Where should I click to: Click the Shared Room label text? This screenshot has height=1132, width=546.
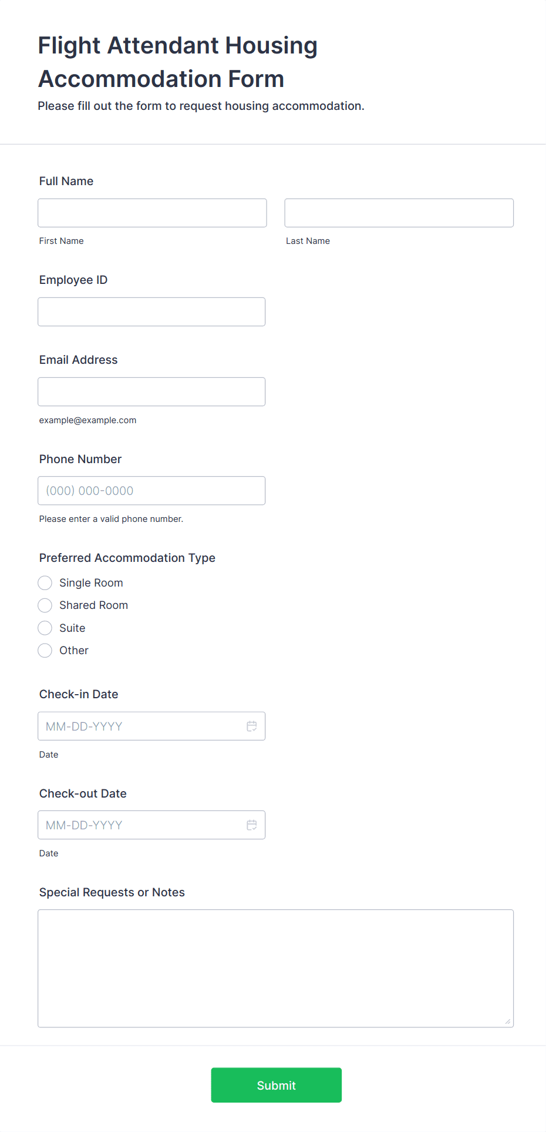click(93, 605)
